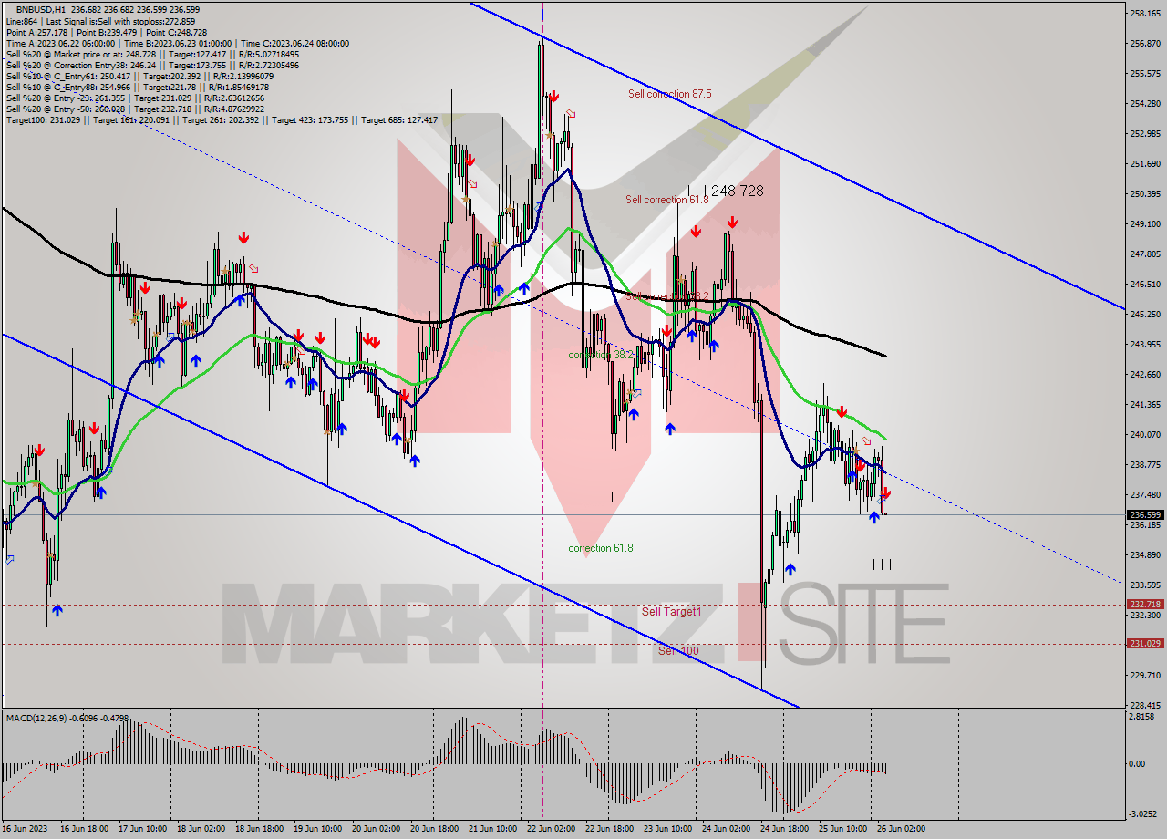Click the green 'correction 61.8' label
The width and height of the screenshot is (1167, 839).
click(x=600, y=548)
